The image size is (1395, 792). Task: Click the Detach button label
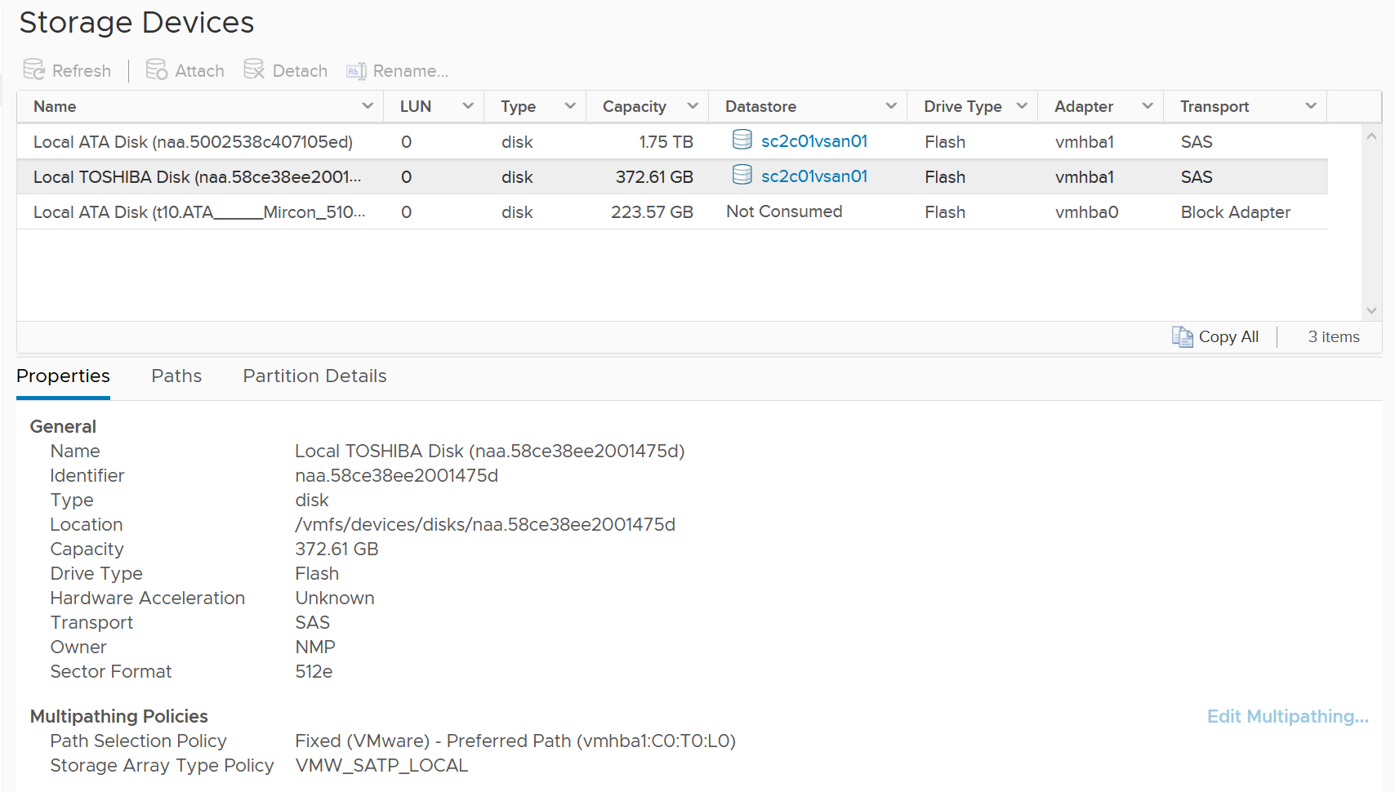coord(300,71)
